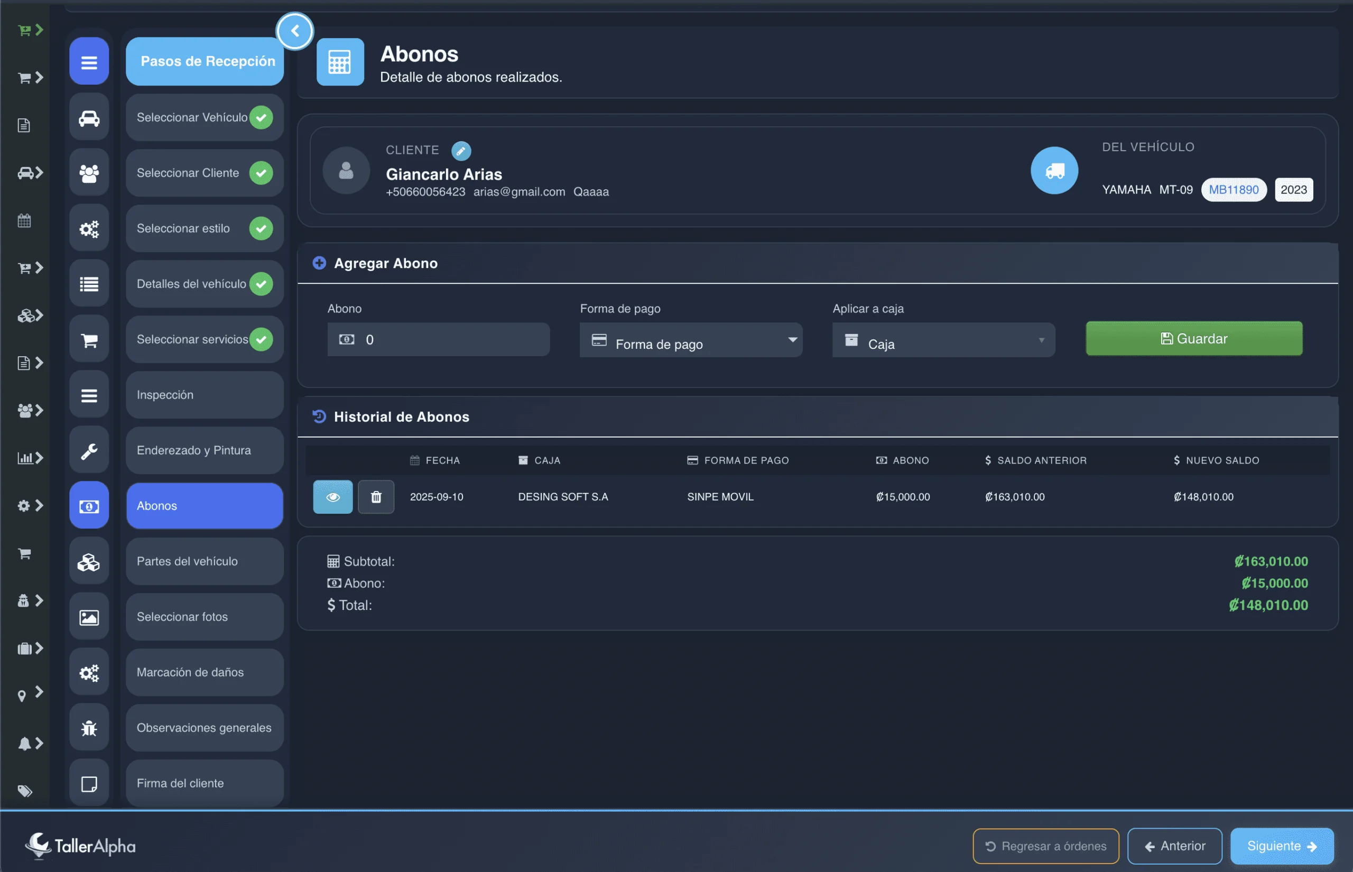Click the car icon in the step column
The height and width of the screenshot is (872, 1353).
coord(89,118)
